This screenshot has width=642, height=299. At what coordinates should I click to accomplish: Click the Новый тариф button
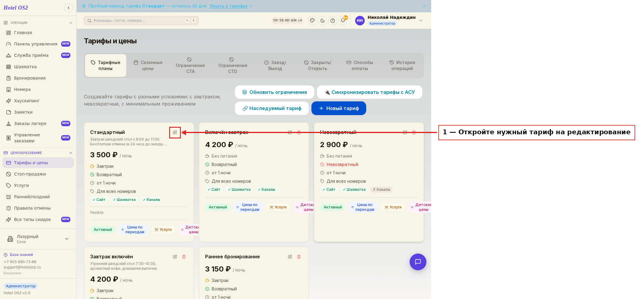[x=339, y=108]
